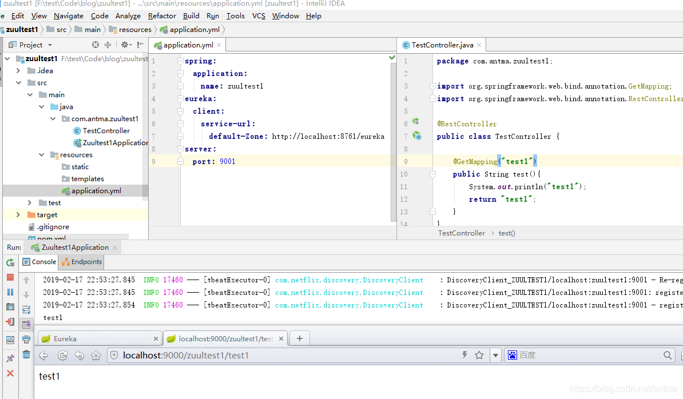Rerun Zuultest1Application with the green rerun icon
This screenshot has width=683, height=399.
coord(10,262)
